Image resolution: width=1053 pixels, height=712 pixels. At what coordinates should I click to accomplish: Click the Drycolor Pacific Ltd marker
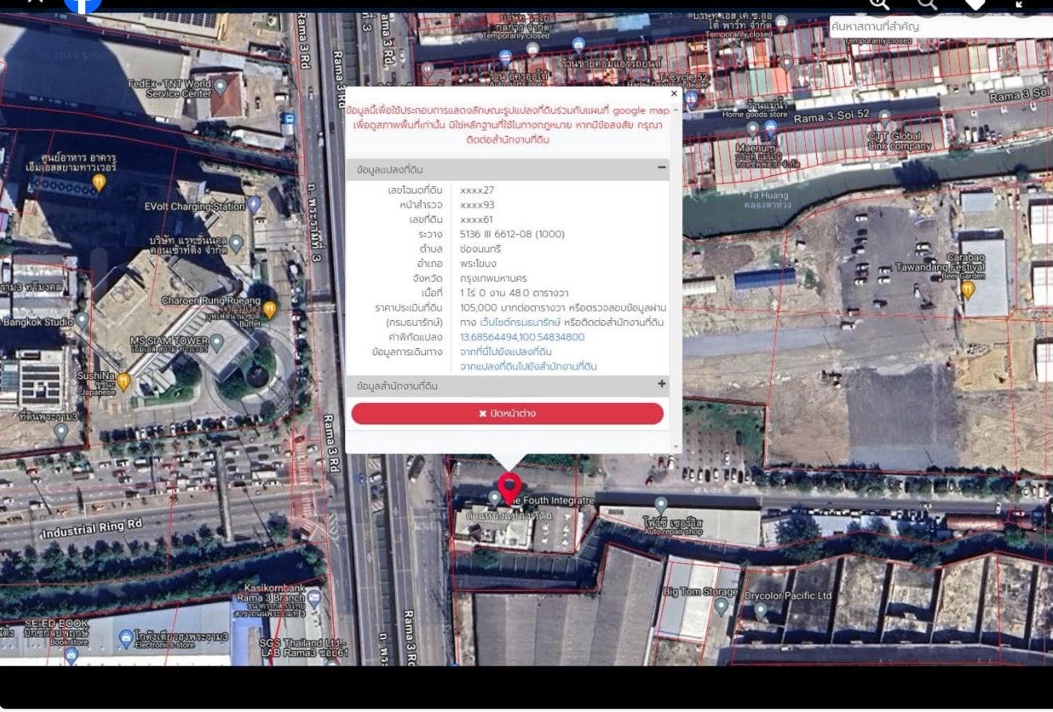pyautogui.click(x=760, y=611)
